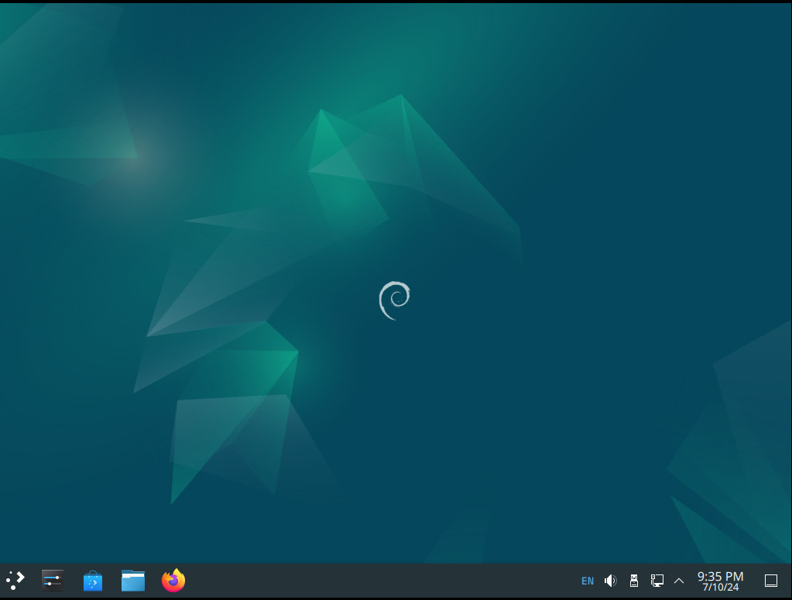This screenshot has height=600, width=792.
Task: Switch keyboard layout via EN indicator
Action: (588, 581)
